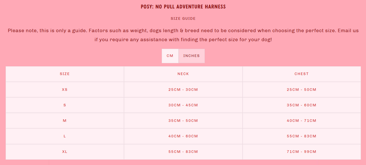Image resolution: width=366 pixels, height=165 pixels.
Task: Switch size guide to INCHES units
Action: (192, 56)
